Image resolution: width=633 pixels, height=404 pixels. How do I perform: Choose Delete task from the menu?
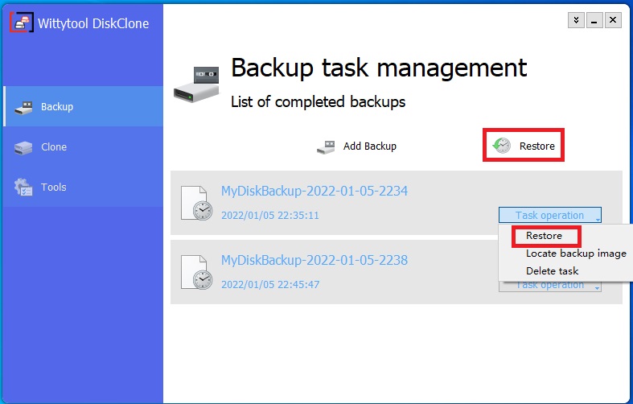click(x=553, y=270)
